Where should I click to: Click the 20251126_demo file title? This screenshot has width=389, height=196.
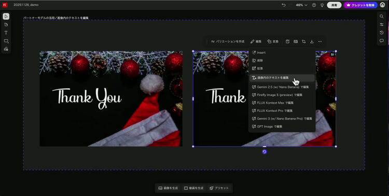pyautogui.click(x=26, y=5)
